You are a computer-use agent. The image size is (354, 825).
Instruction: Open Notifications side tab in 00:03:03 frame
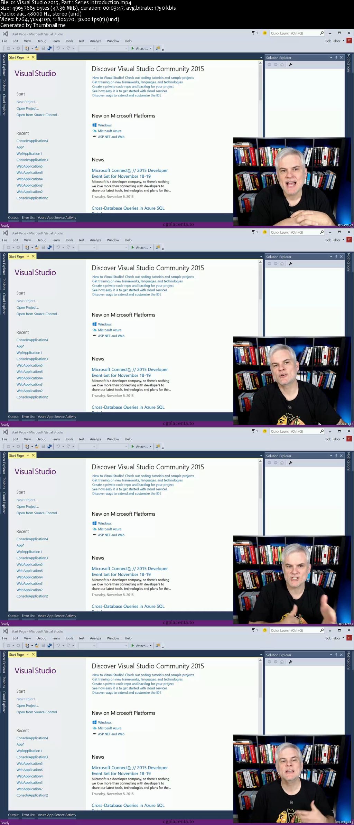click(348, 660)
